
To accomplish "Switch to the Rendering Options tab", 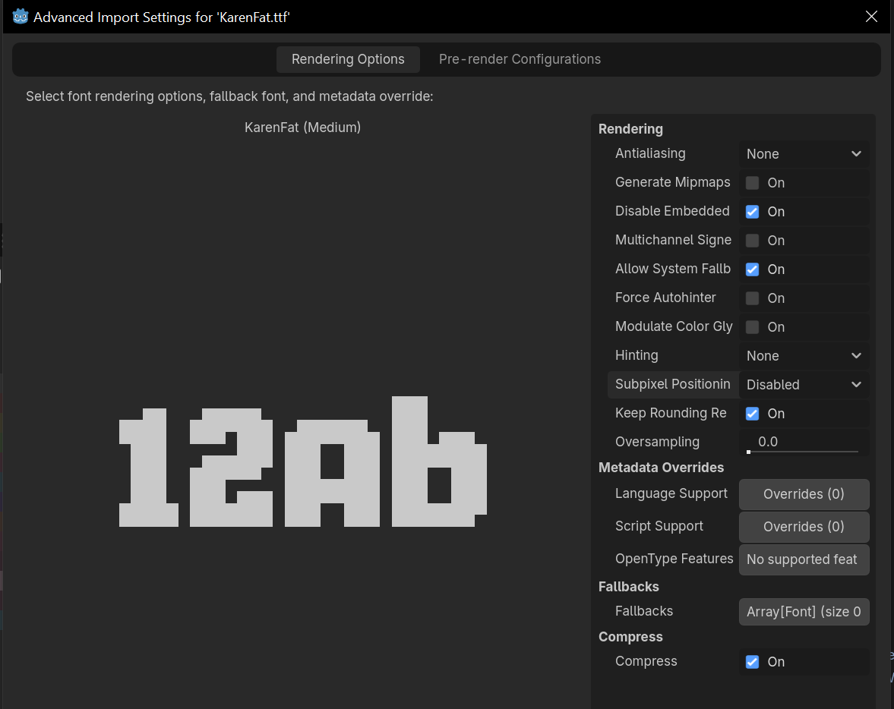I will [348, 59].
